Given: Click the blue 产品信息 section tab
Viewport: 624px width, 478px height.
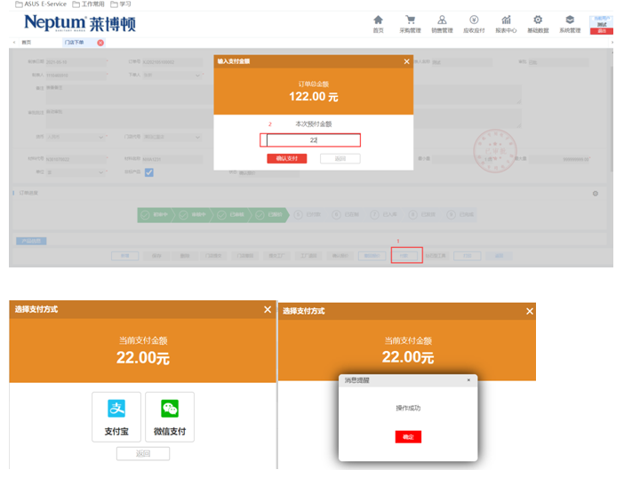Looking at the screenshot, I should [31, 241].
